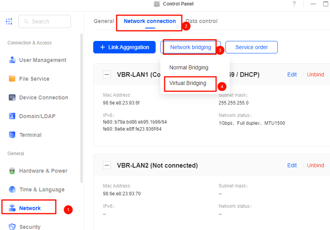
Task: Click the Hardware & Power battery icon
Action: pyautogui.click(x=12, y=171)
